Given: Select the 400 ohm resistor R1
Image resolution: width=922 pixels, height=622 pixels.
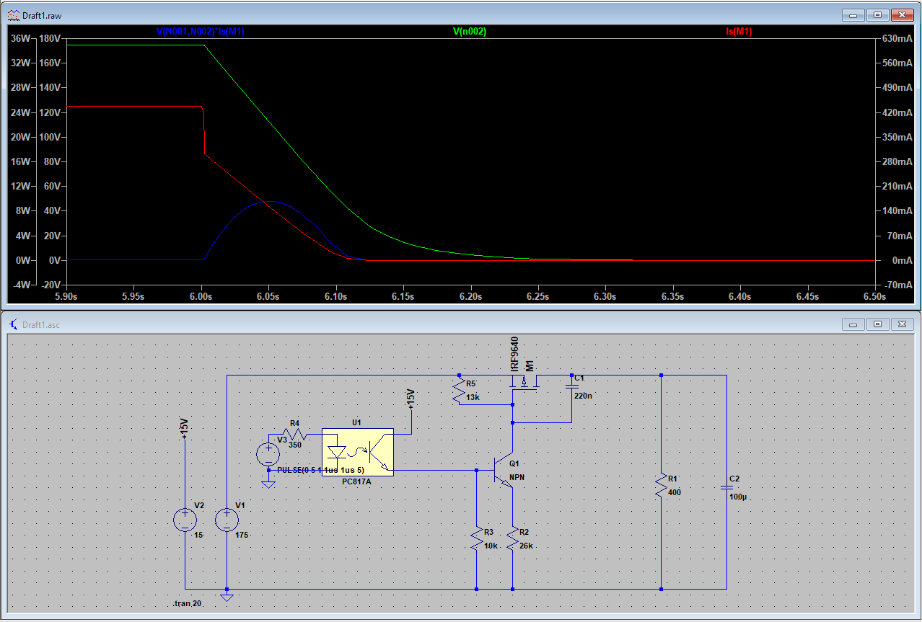Looking at the screenshot, I should [660, 485].
